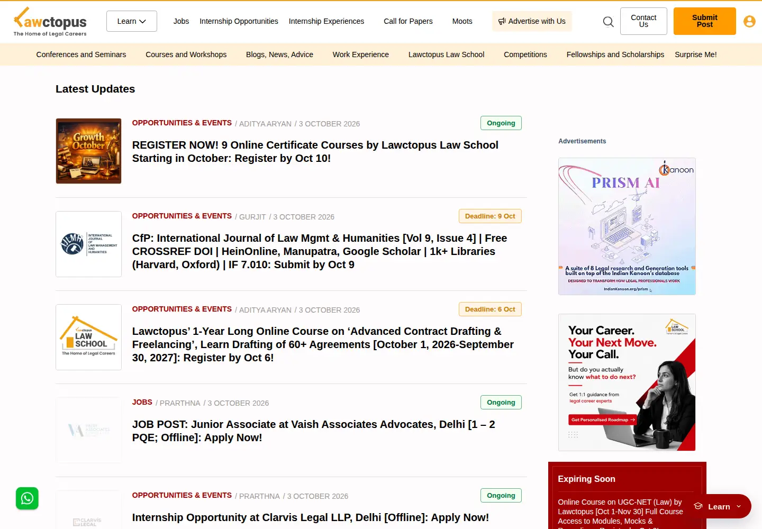Click Get Personalised Roadmap ad button
The width and height of the screenshot is (762, 529).
point(603,419)
